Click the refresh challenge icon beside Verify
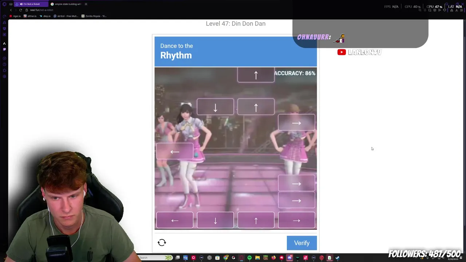This screenshot has height=262, width=466. click(162, 243)
